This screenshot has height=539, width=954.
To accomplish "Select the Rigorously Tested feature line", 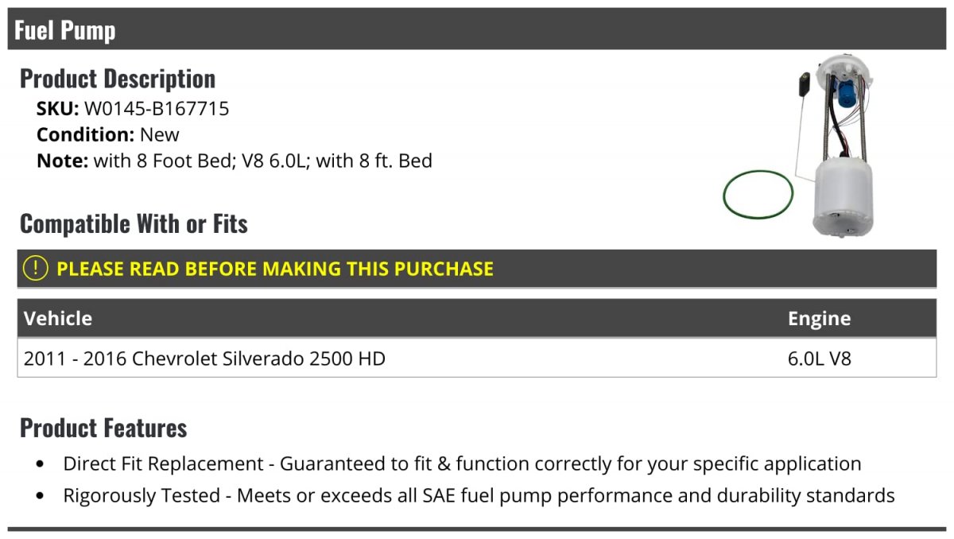I will 479,495.
